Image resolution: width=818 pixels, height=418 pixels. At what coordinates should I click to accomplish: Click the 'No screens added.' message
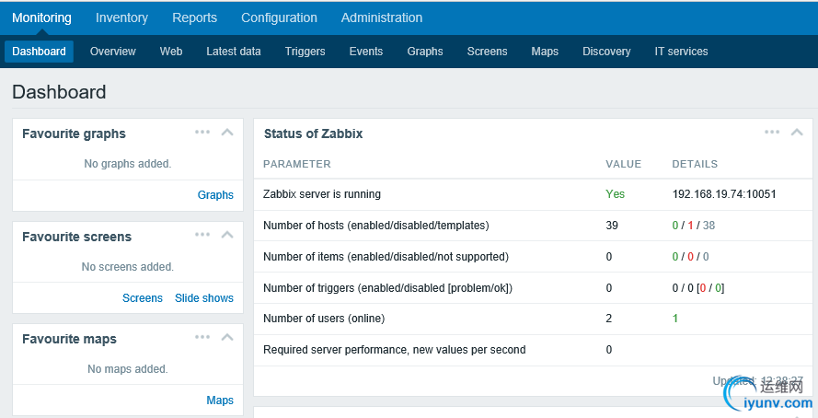(128, 267)
